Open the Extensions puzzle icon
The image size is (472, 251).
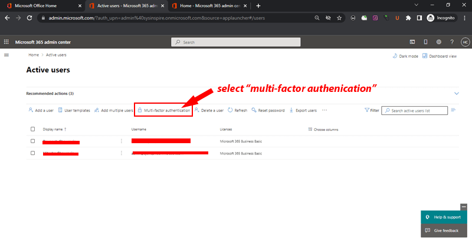coord(408,18)
